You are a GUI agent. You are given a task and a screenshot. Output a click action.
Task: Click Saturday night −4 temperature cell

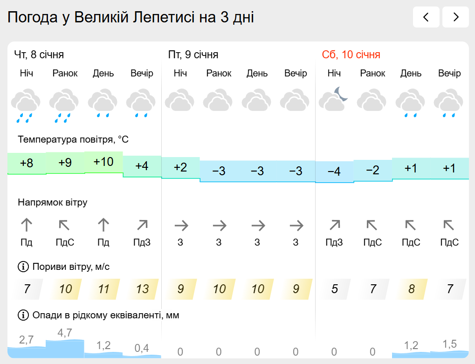(x=334, y=172)
